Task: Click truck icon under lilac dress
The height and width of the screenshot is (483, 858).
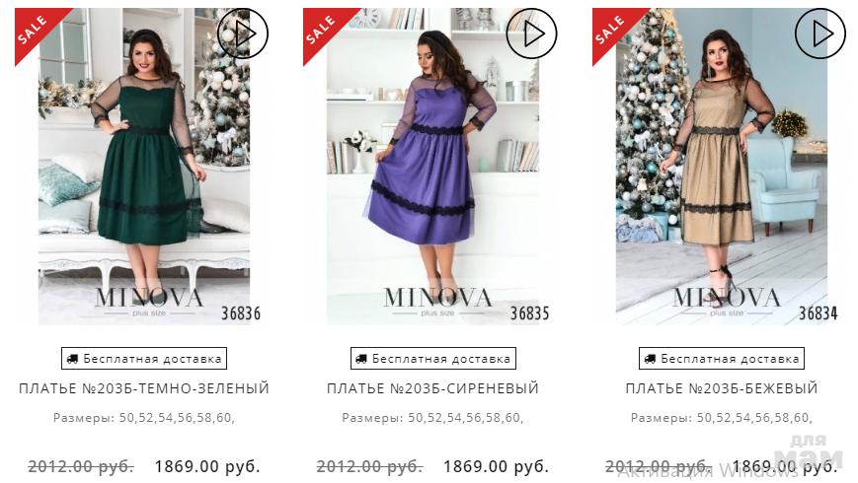Action: click(361, 359)
